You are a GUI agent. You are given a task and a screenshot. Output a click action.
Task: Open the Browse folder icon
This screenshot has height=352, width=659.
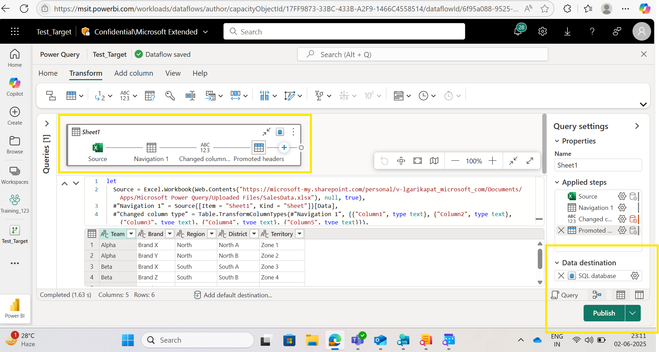(x=15, y=141)
